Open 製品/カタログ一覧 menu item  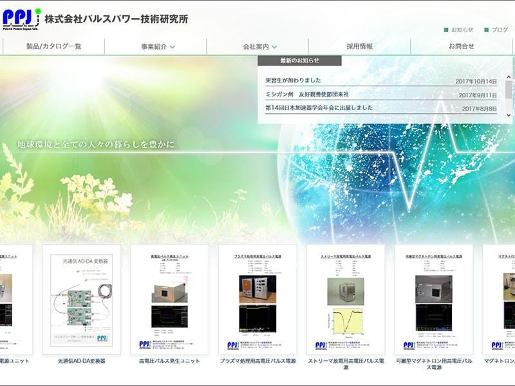click(x=53, y=46)
